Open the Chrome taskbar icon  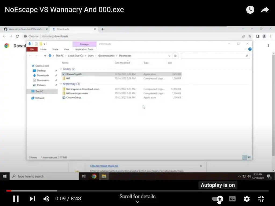(94, 176)
